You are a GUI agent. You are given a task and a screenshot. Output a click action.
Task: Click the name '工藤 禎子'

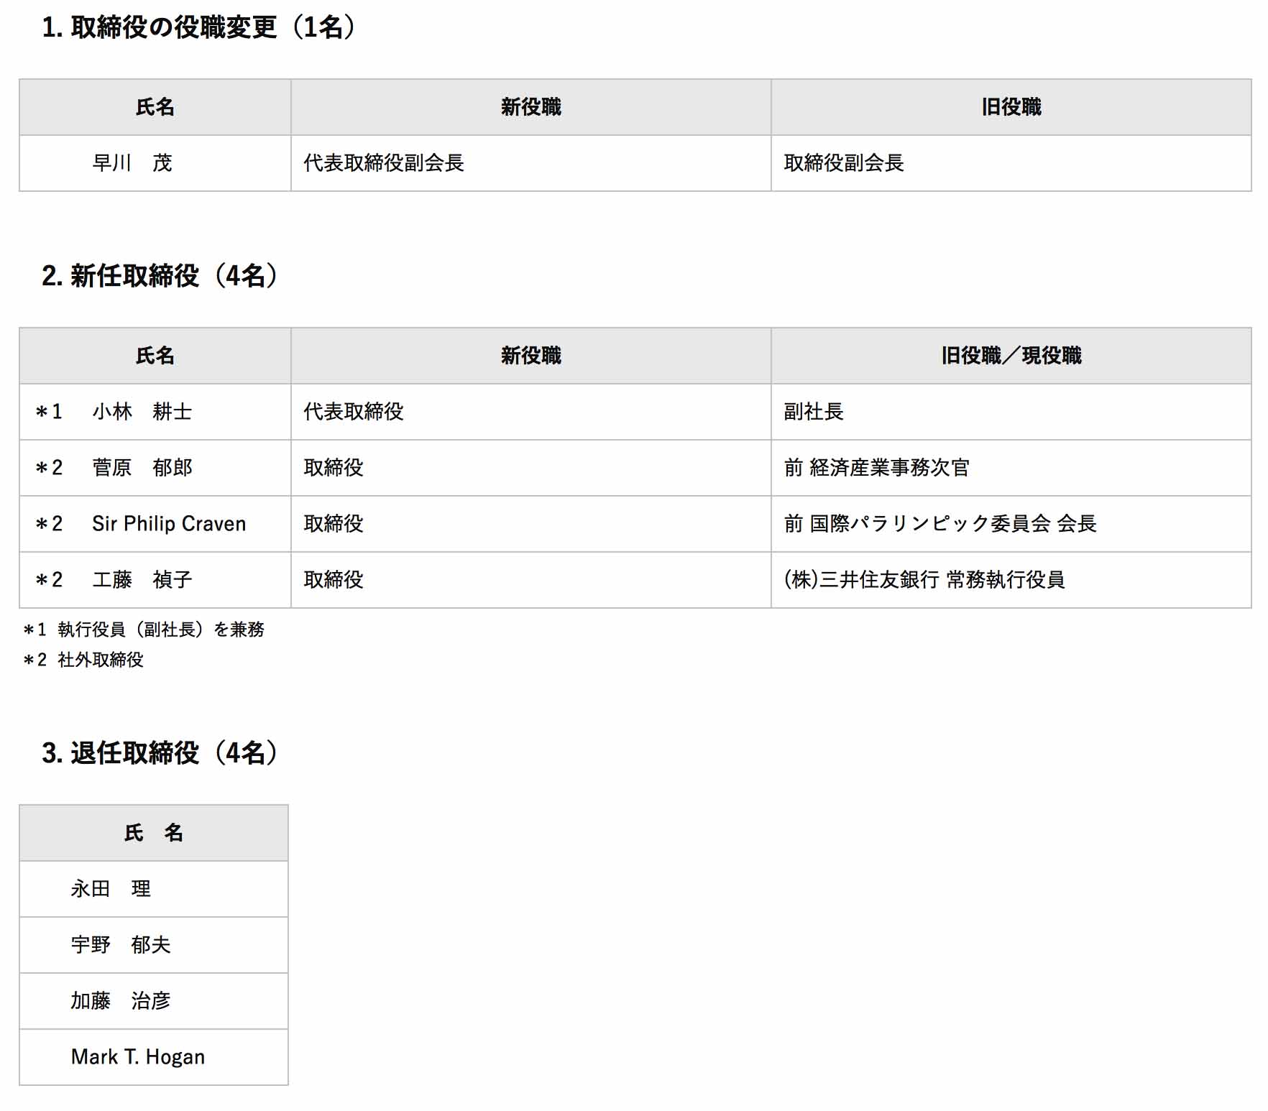click(142, 580)
